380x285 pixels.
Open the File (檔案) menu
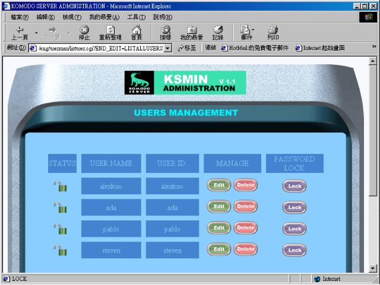19,17
